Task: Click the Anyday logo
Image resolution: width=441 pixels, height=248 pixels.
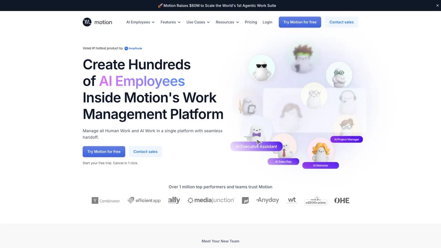Action: [268, 200]
